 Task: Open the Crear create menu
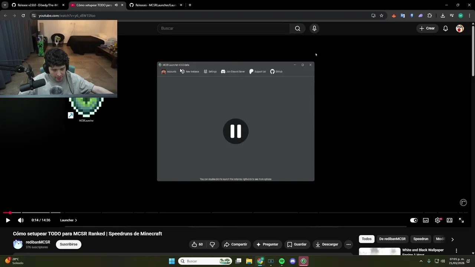427,28
